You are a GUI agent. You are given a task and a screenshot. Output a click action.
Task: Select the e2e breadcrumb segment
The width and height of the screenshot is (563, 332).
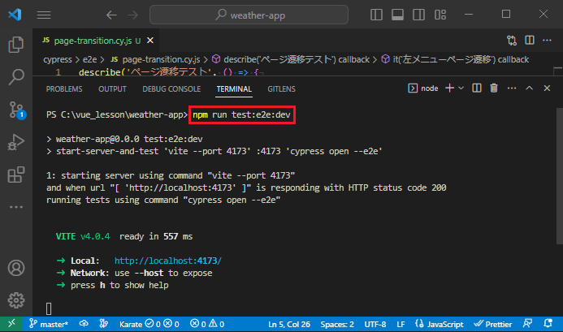tap(89, 59)
